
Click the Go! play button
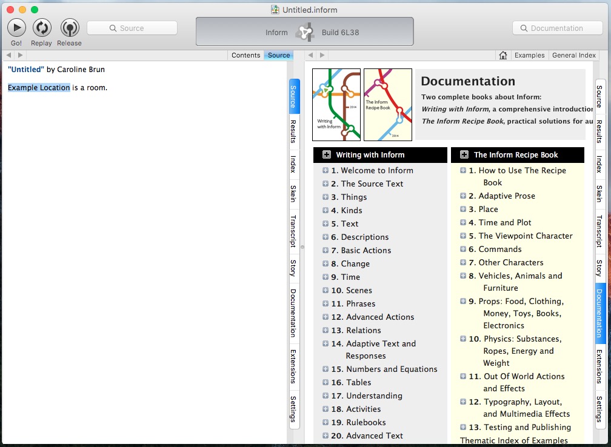(x=16, y=28)
